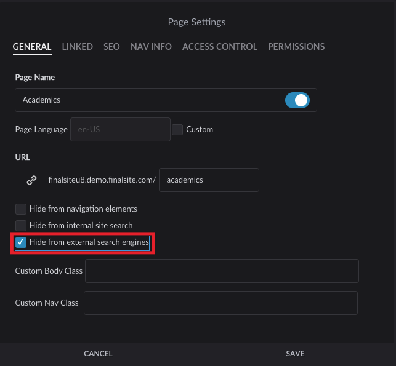The image size is (396, 366).
Task: Switch to the LINKED tab
Action: click(x=78, y=47)
